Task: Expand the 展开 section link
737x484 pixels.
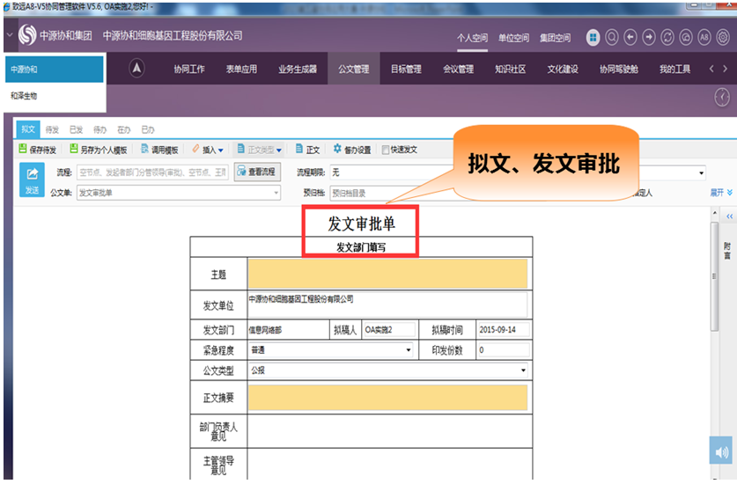Action: pyautogui.click(x=721, y=192)
